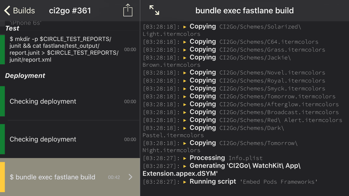The image size is (349, 196).
Task: Open chevron on bundle exec fastlane build row
Action: pyautogui.click(x=131, y=177)
